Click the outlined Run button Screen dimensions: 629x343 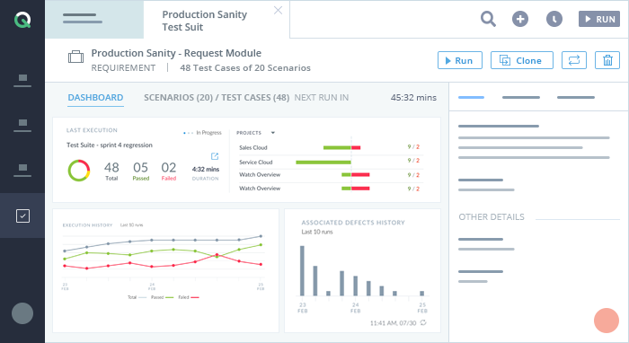(x=460, y=60)
